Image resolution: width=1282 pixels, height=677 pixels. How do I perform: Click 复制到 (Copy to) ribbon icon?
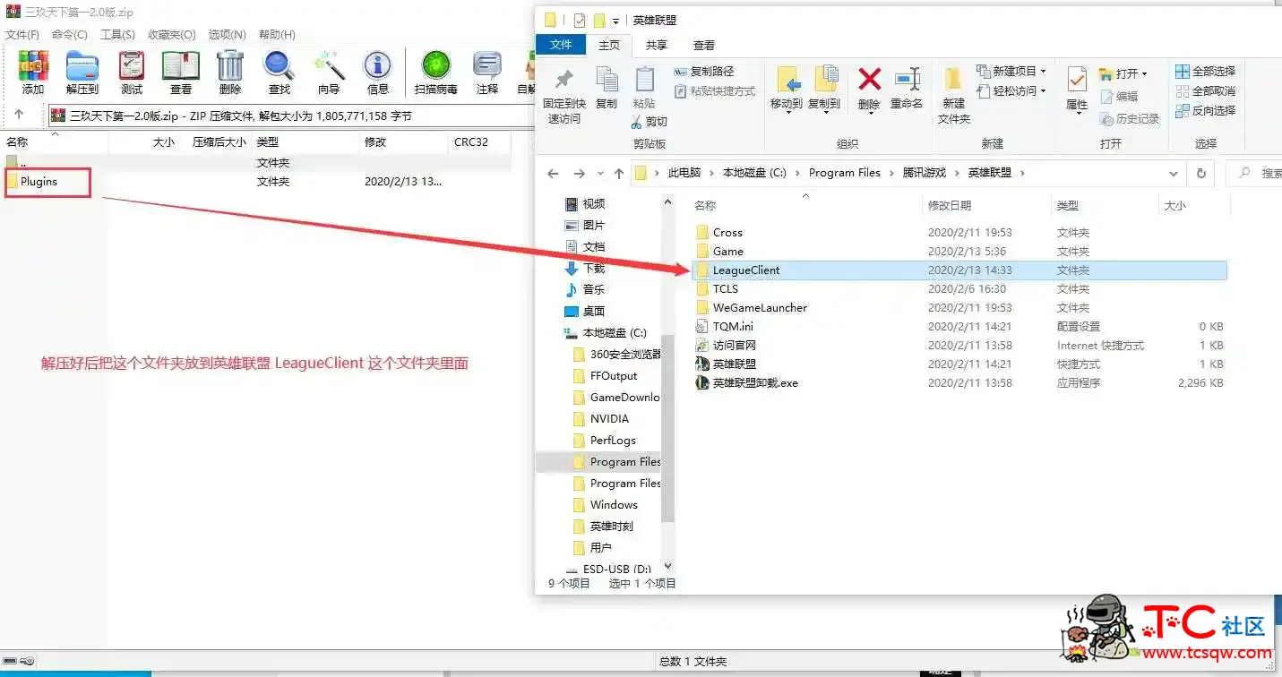[824, 88]
